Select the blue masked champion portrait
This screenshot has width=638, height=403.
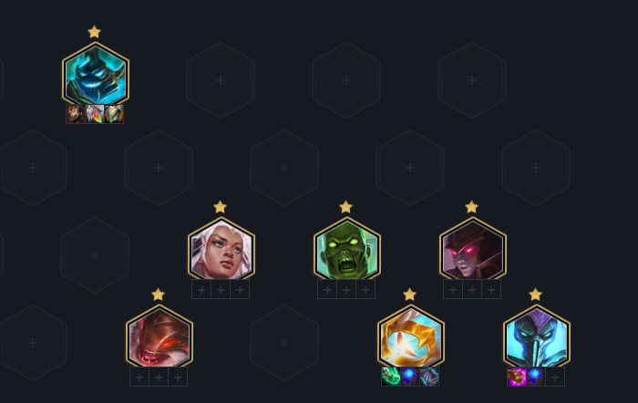click(536, 337)
